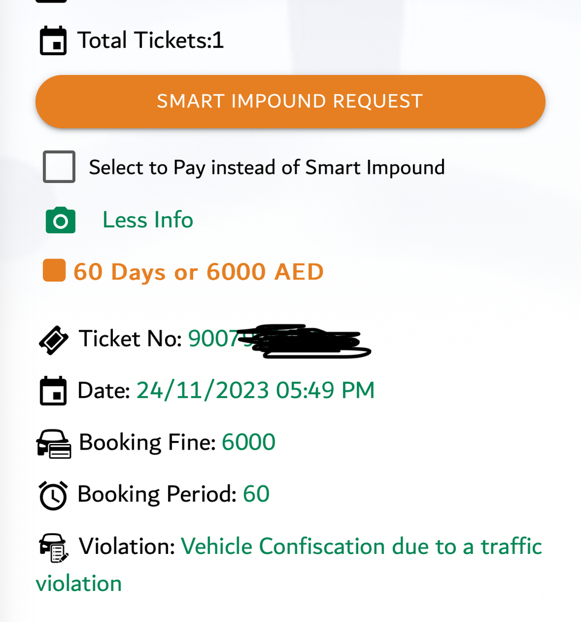The image size is (581, 622).
Task: Click the Booking Fine amount 6000
Action: coord(249,442)
